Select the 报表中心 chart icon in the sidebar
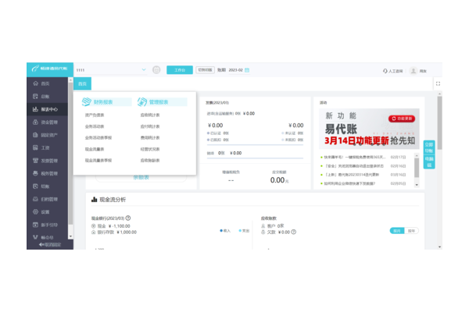Viewport: 469px width, 312px height. [x=36, y=109]
